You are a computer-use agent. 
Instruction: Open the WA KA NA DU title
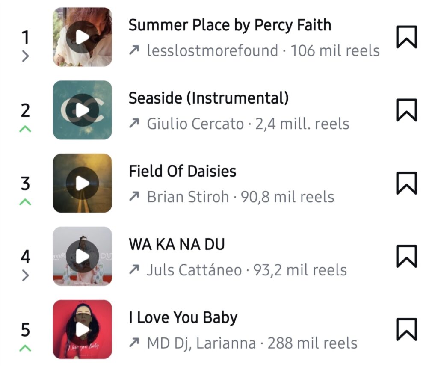tap(177, 244)
